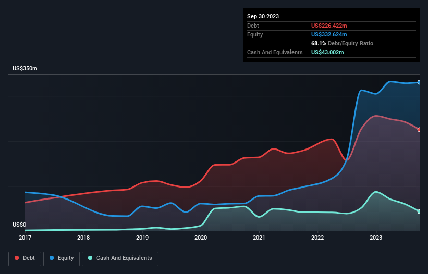
Task: Click the 2023 axis label
Action: point(376,238)
